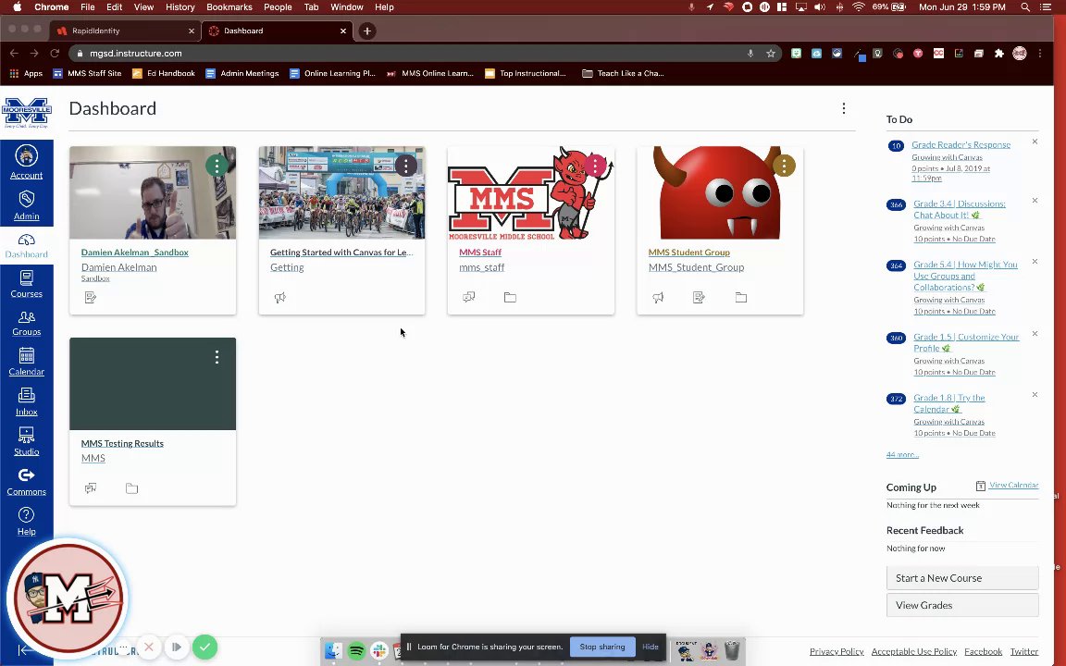Open announcements icon on MMS Student Group card
This screenshot has height=666, width=1066.
657,297
